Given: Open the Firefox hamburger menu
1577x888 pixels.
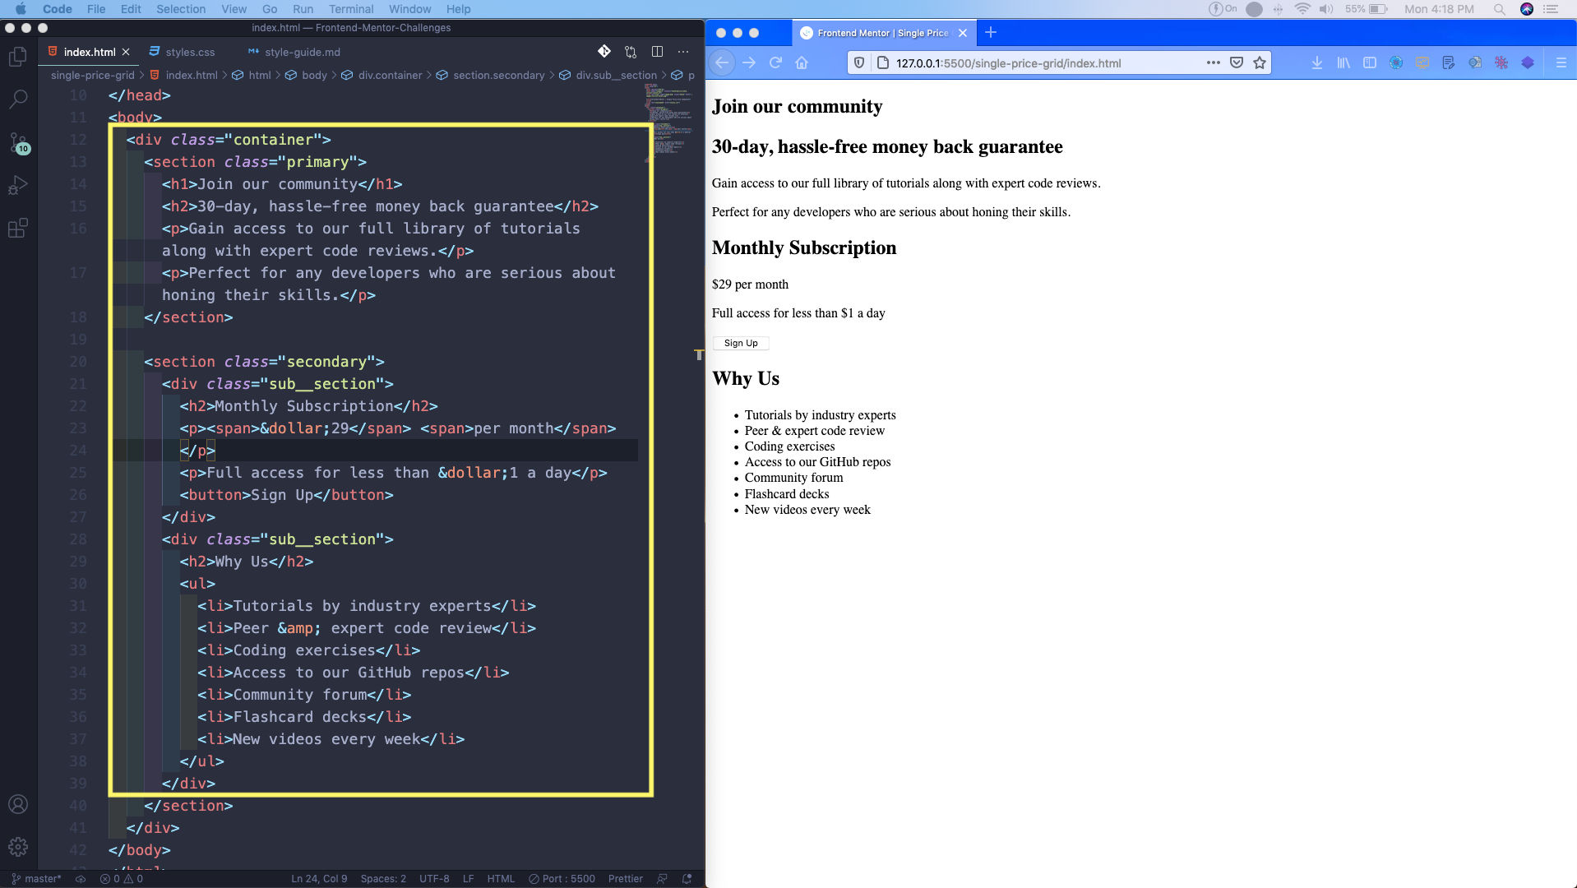Looking at the screenshot, I should pyautogui.click(x=1561, y=62).
